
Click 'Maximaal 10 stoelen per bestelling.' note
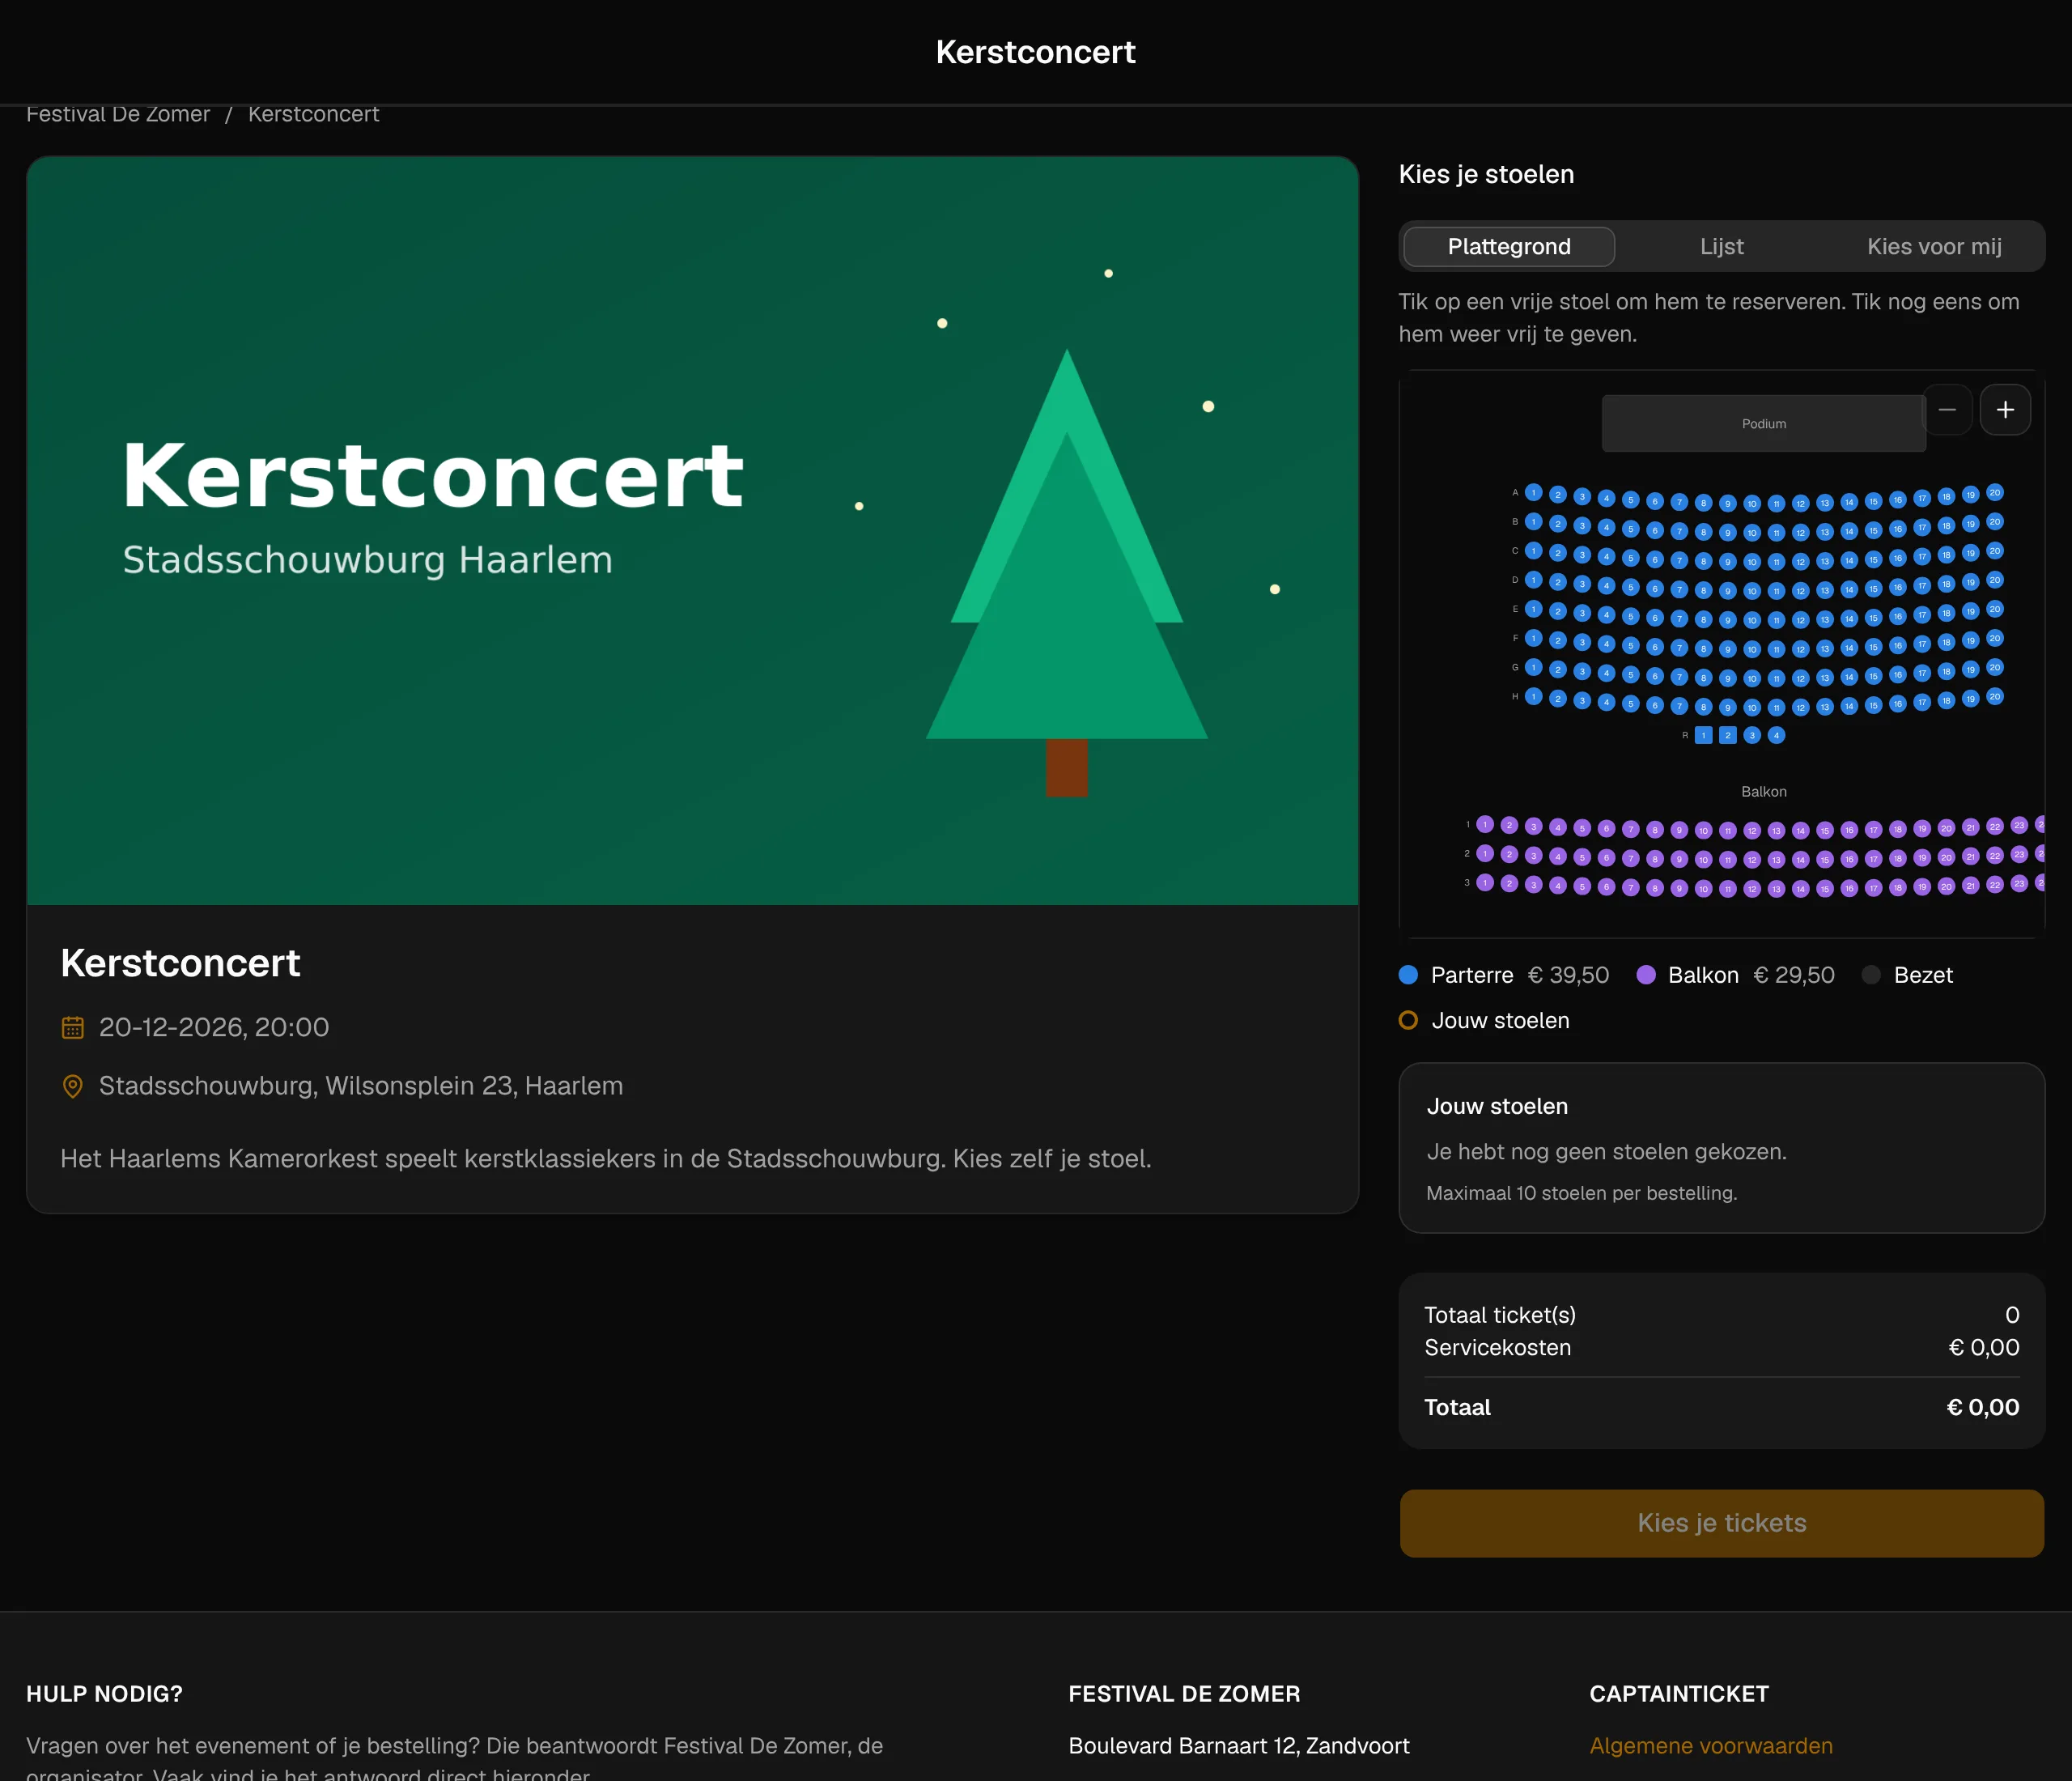pos(1581,1193)
